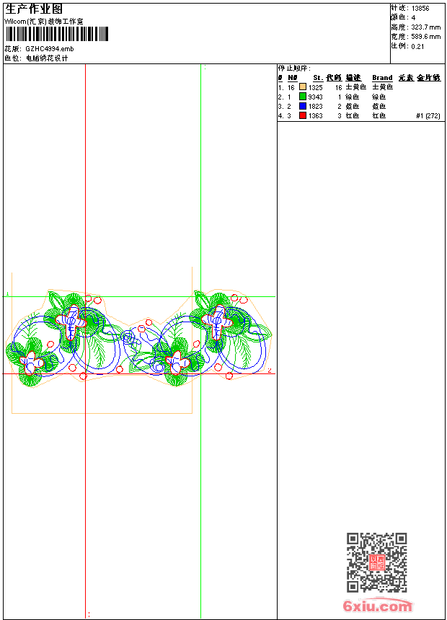Select the file name 'GZHC4994.emb'
This screenshot has width=447, height=620.
(50, 48)
